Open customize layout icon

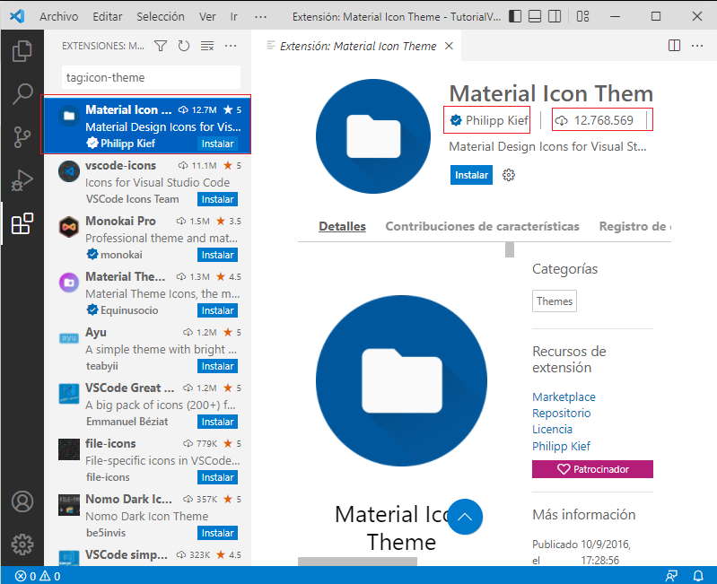582,16
